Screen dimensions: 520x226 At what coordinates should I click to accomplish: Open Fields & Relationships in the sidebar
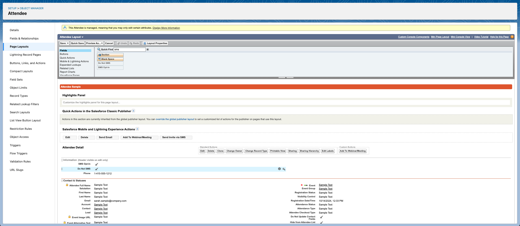coord(24,38)
